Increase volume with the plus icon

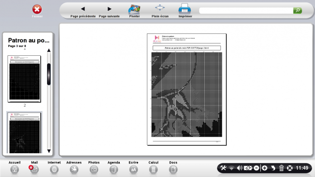tap(265, 168)
